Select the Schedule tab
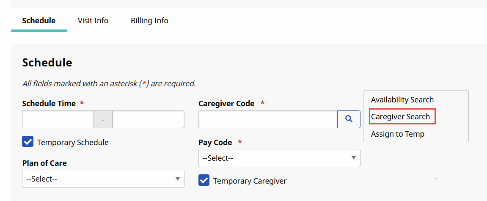This screenshot has height=201, width=487. tap(39, 20)
